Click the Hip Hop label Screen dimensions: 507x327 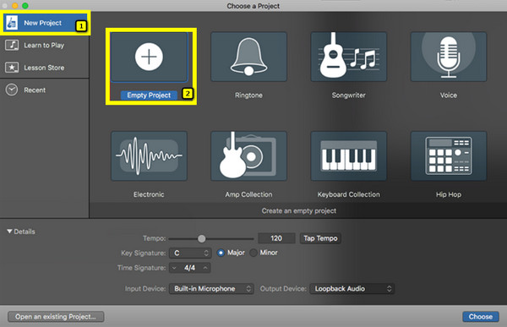[449, 194]
